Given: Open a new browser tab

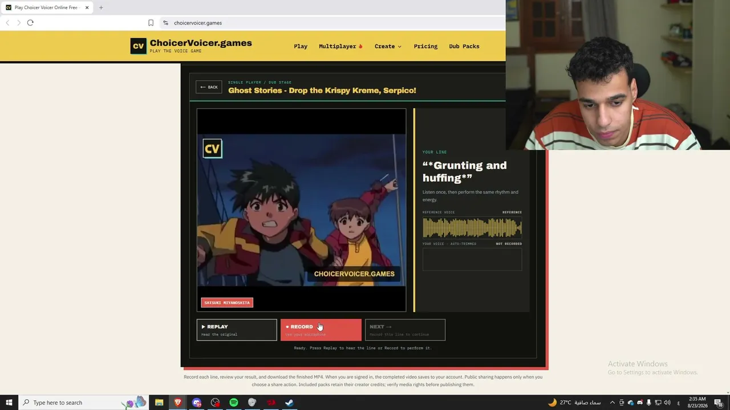Looking at the screenshot, I should coord(101,7).
